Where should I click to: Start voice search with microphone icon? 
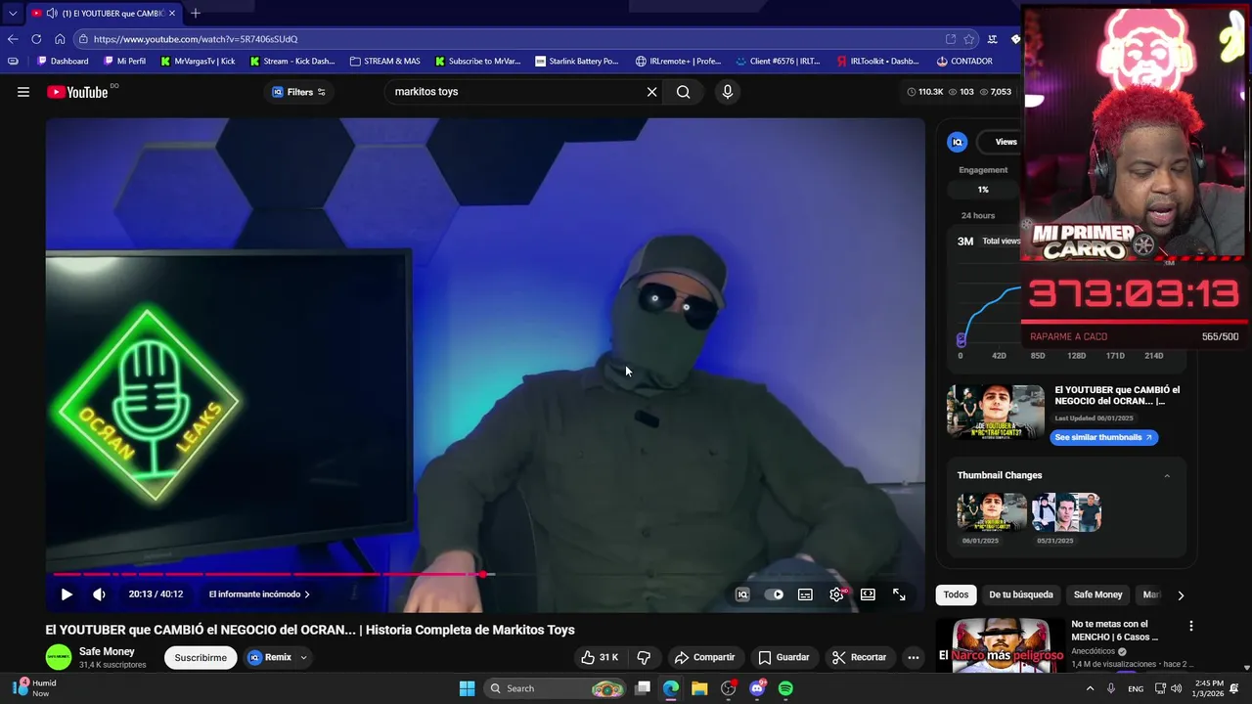(727, 92)
